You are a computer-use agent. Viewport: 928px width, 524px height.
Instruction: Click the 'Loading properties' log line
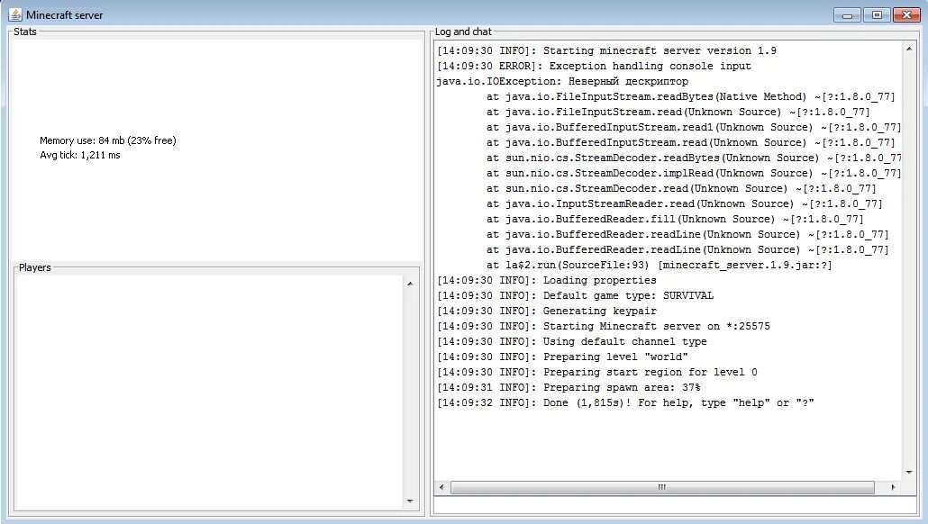[546, 280]
